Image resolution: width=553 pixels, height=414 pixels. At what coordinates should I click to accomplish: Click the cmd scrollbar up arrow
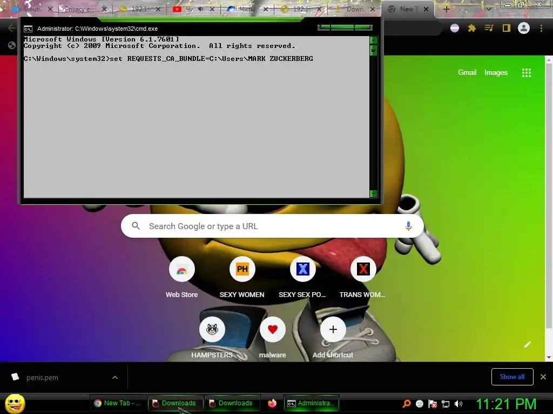click(373, 40)
